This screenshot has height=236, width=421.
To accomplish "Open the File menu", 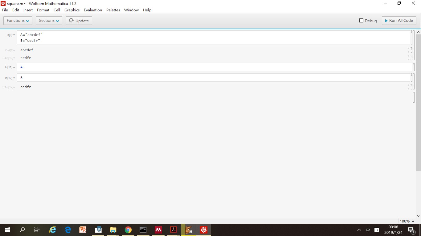I will click(x=5, y=10).
